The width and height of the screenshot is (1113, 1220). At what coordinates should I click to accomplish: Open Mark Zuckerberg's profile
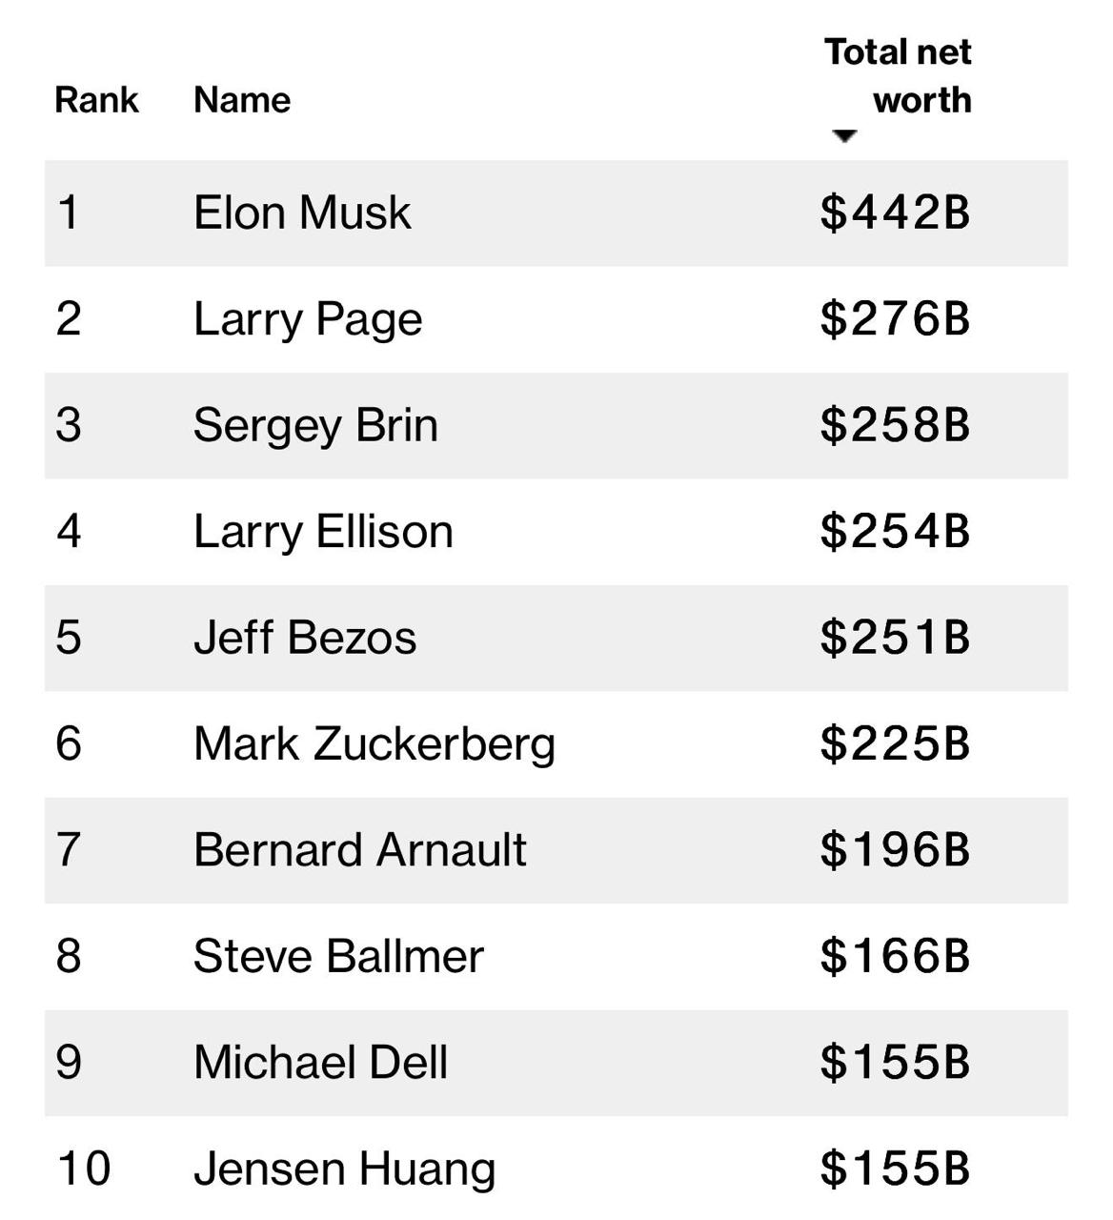coord(374,744)
